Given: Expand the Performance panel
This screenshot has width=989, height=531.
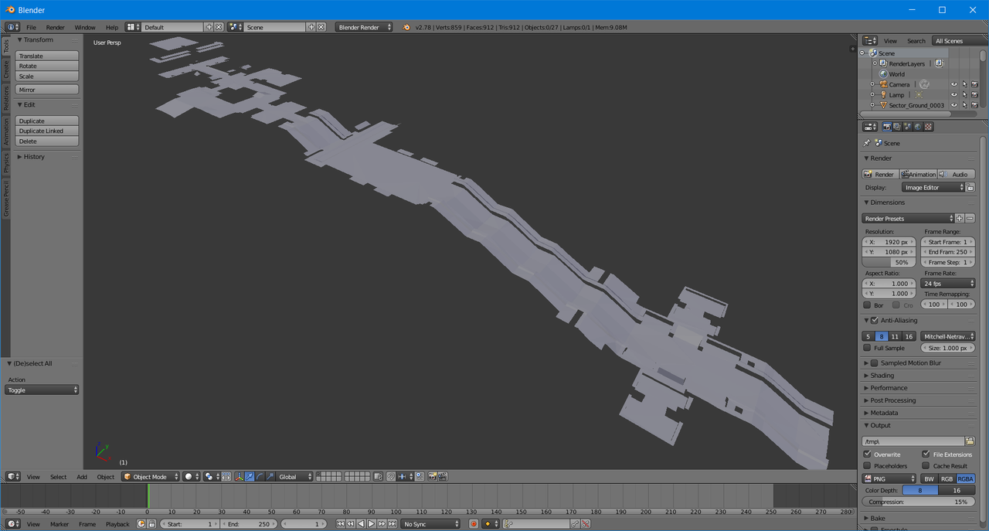Looking at the screenshot, I should click(x=889, y=388).
